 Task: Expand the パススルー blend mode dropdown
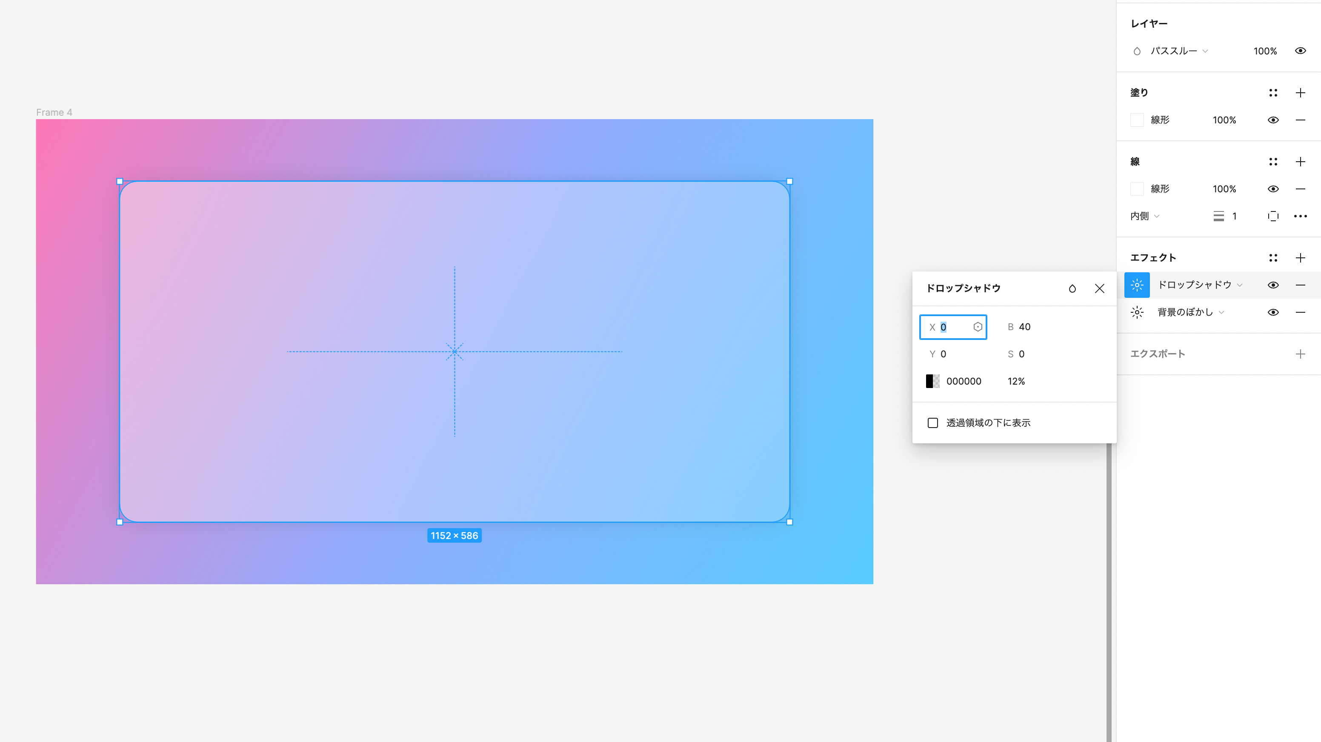[1179, 51]
